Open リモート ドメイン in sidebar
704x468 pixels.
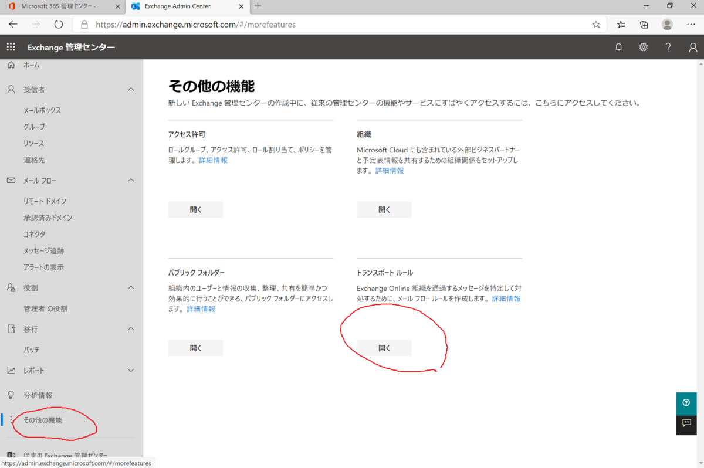45,201
